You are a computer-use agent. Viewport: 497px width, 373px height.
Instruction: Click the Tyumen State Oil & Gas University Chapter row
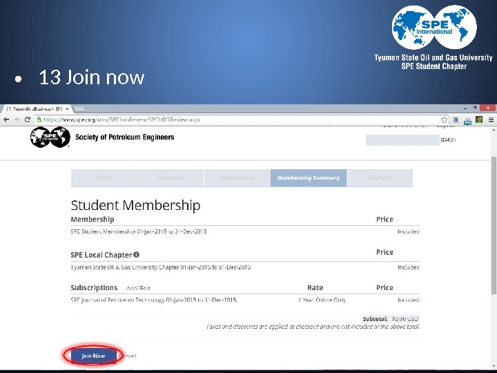pos(245,267)
